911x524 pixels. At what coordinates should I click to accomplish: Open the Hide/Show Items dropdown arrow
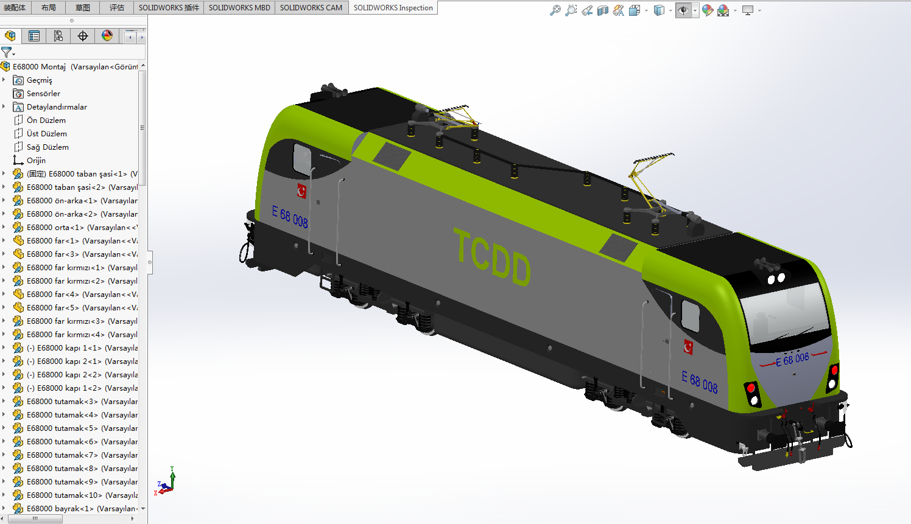[x=695, y=10]
